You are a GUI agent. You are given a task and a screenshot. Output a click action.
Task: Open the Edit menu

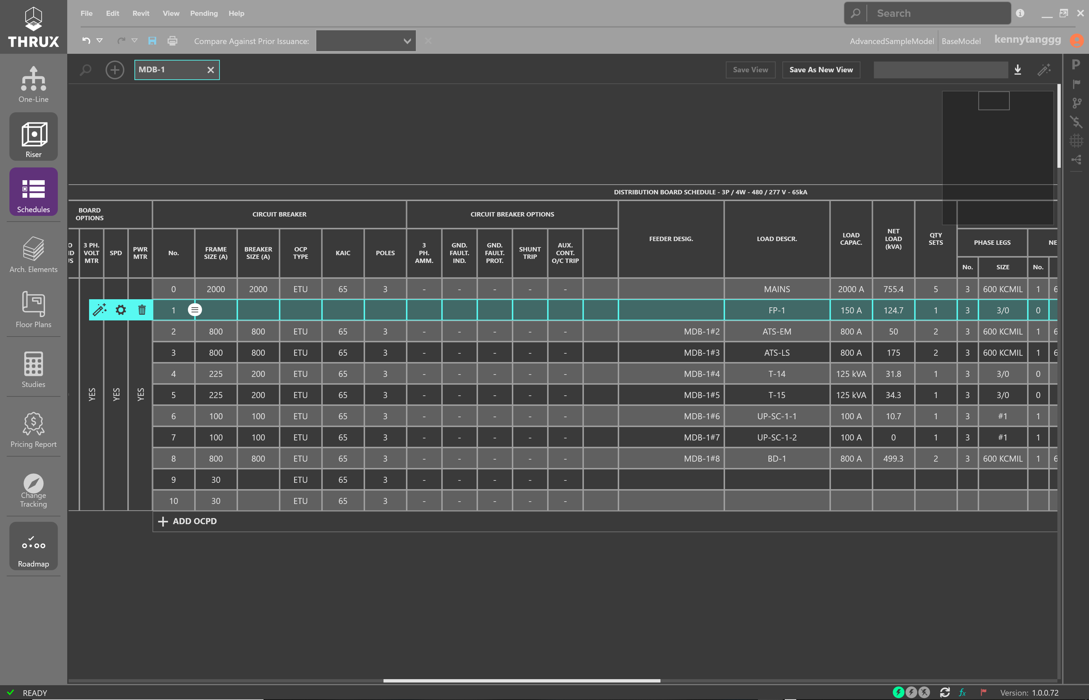[112, 13]
